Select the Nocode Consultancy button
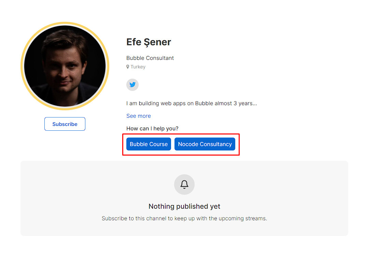This screenshot has height=255, width=365. point(205,144)
